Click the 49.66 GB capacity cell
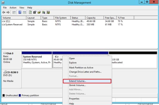This screenshot has height=105, width=159. (91, 21)
